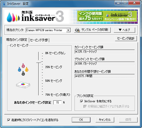Click the inksaver 3 logo banner

point(35,17)
